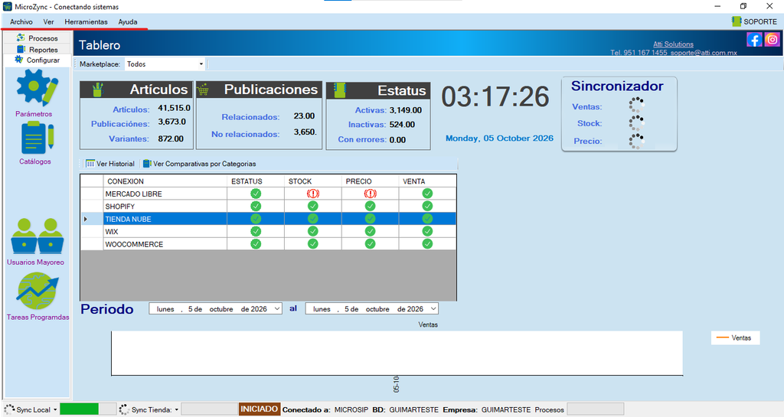Click the Ventas chart legend entry

pyautogui.click(x=735, y=337)
